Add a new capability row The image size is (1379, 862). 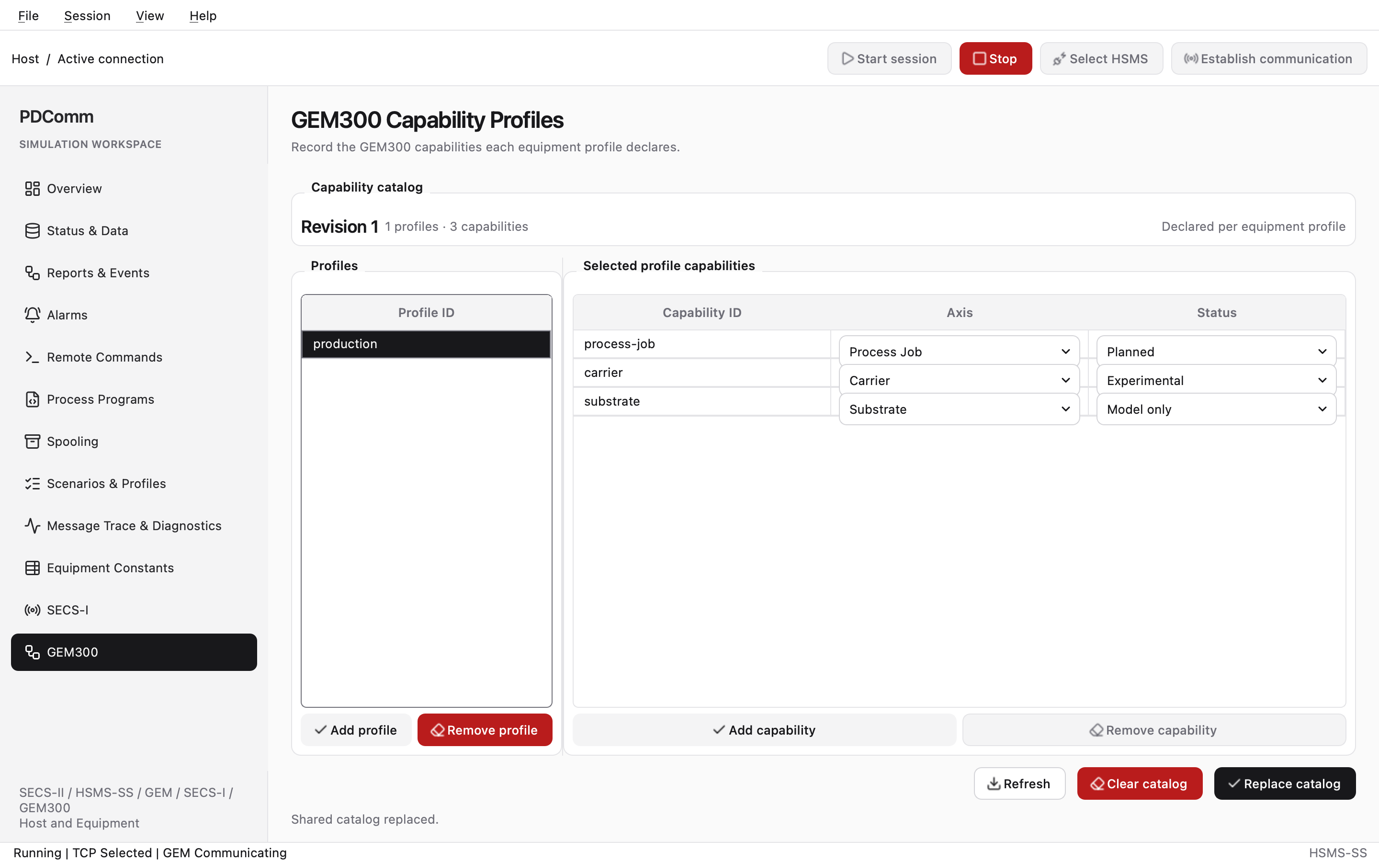(764, 730)
